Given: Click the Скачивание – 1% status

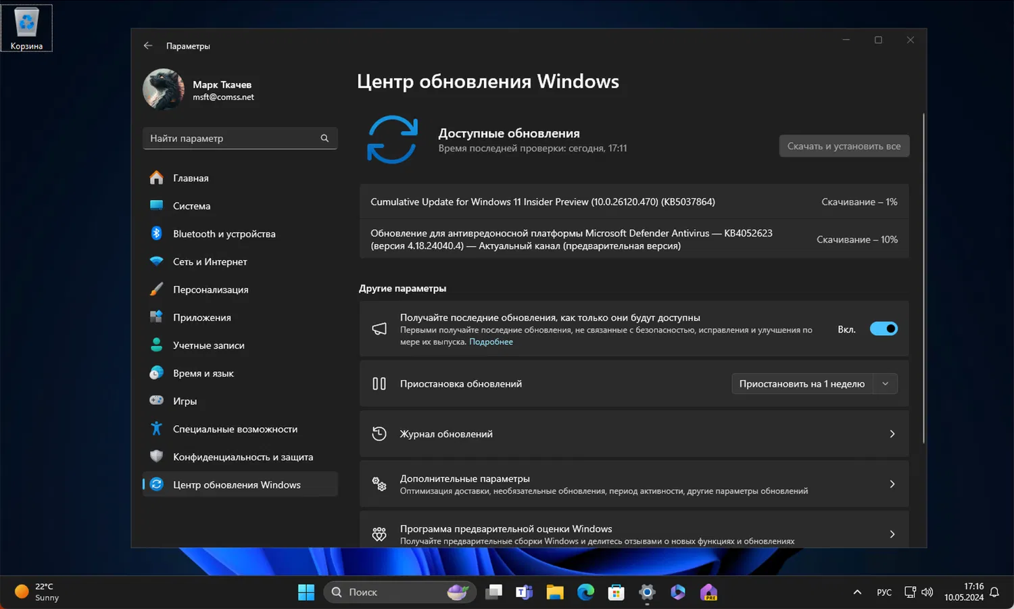Looking at the screenshot, I should [x=859, y=202].
